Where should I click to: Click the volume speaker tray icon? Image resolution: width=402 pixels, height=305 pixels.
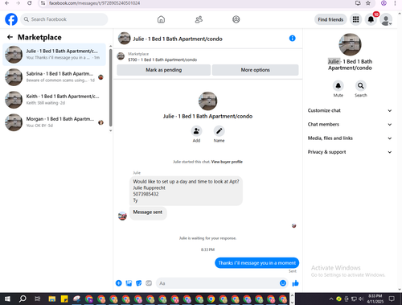pos(361,299)
